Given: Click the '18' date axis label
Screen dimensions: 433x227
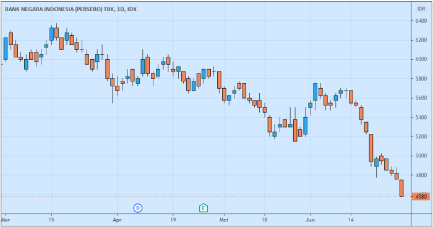Looking at the screenshot, I should 265,220.
